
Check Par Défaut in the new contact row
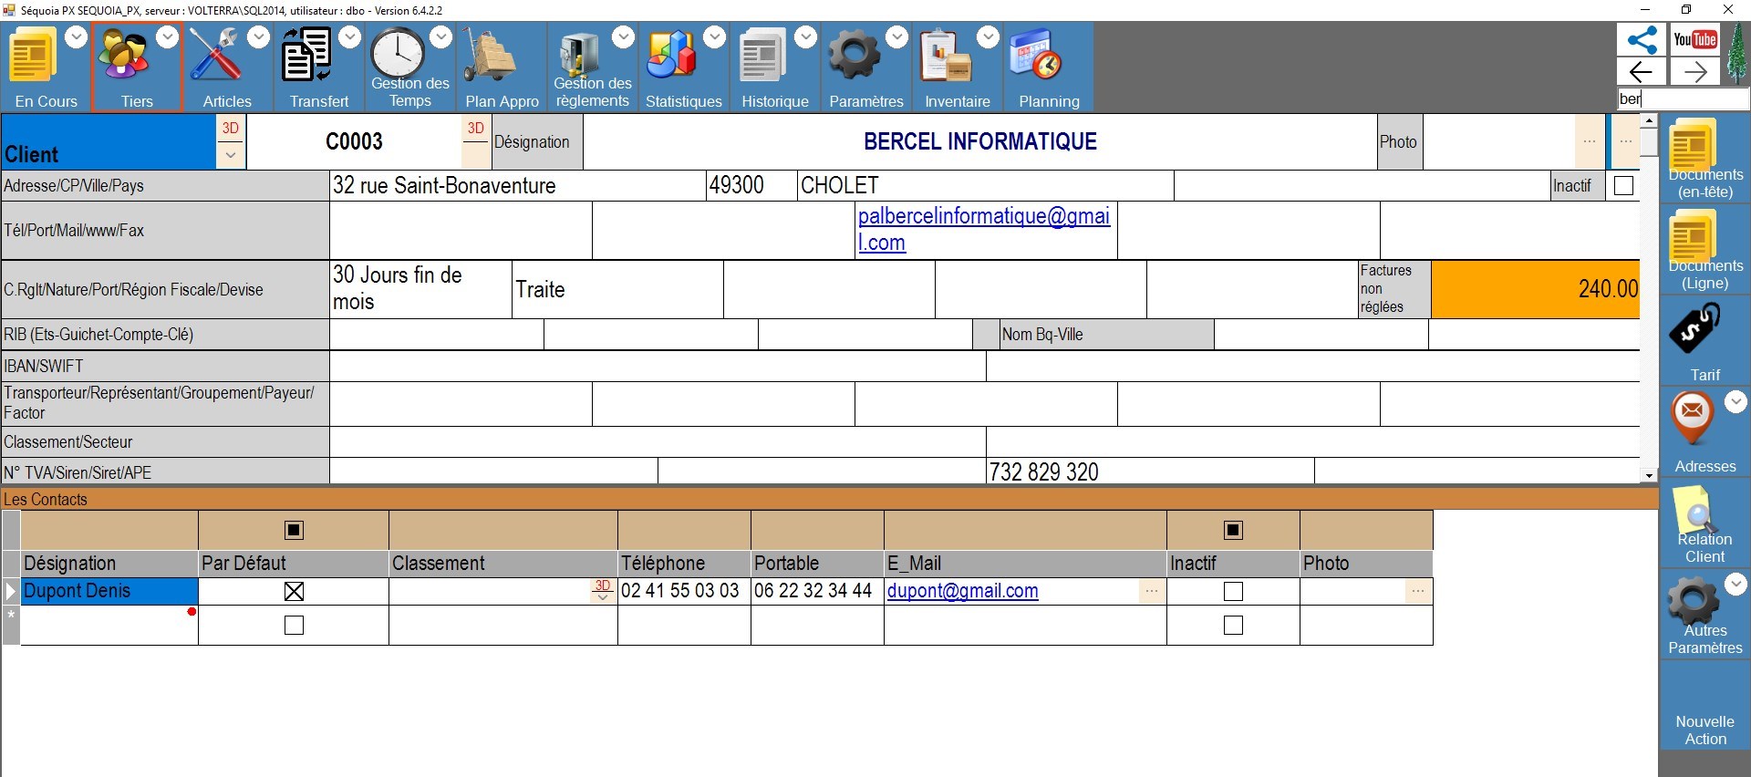pos(294,625)
